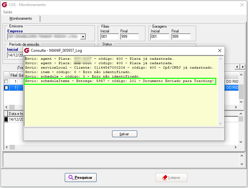Click lower grid horizontal scroll right arrow

coord(236,147)
